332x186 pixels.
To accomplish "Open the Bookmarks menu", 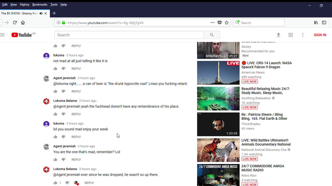I will (x=40, y=4).
